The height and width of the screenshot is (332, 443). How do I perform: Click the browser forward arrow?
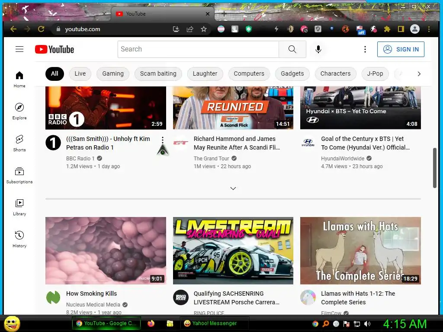pos(27,29)
